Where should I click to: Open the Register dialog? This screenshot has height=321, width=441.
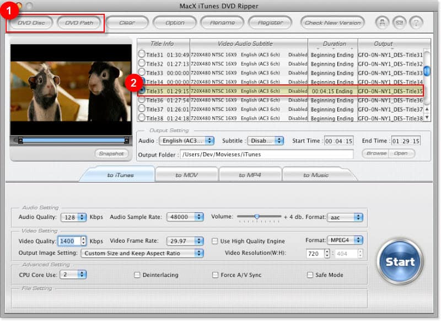tap(270, 23)
